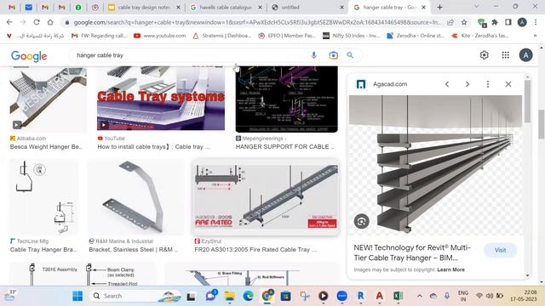
Task: Open the weather widget showing 33°
Action: 10,295
